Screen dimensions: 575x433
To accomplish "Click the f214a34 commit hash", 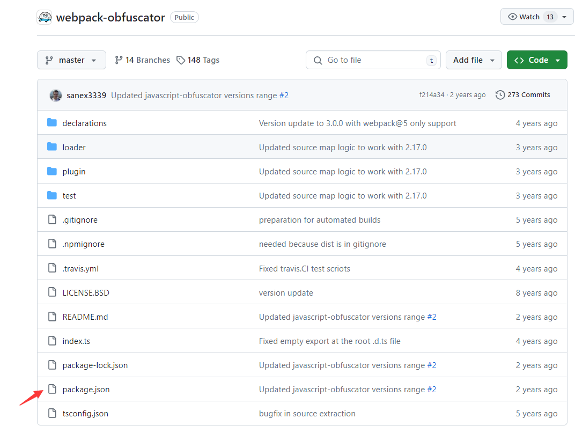I will coord(431,94).
